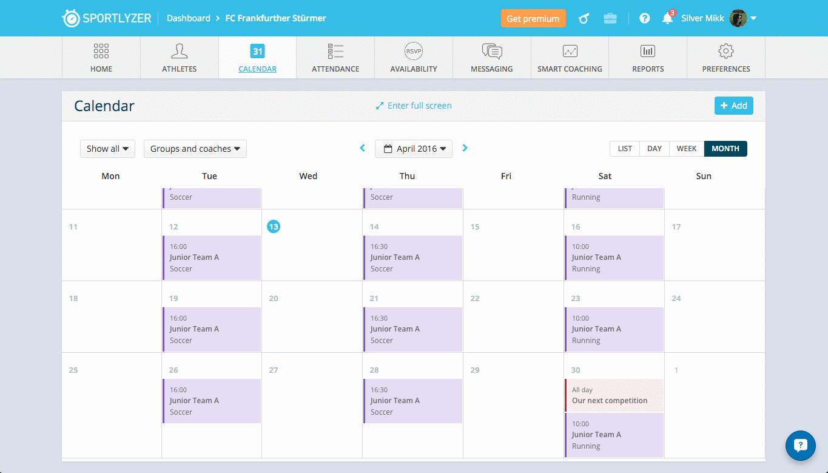This screenshot has width=828, height=473.
Task: Go to Home grid icon
Action: [x=101, y=50]
